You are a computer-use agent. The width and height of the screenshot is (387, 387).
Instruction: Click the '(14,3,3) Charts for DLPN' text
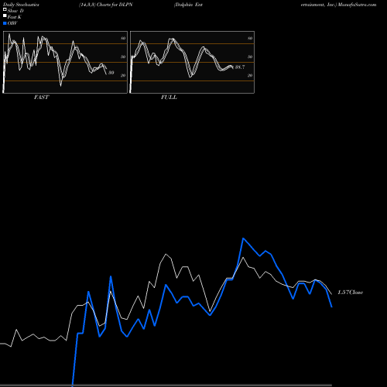pos(106,5)
